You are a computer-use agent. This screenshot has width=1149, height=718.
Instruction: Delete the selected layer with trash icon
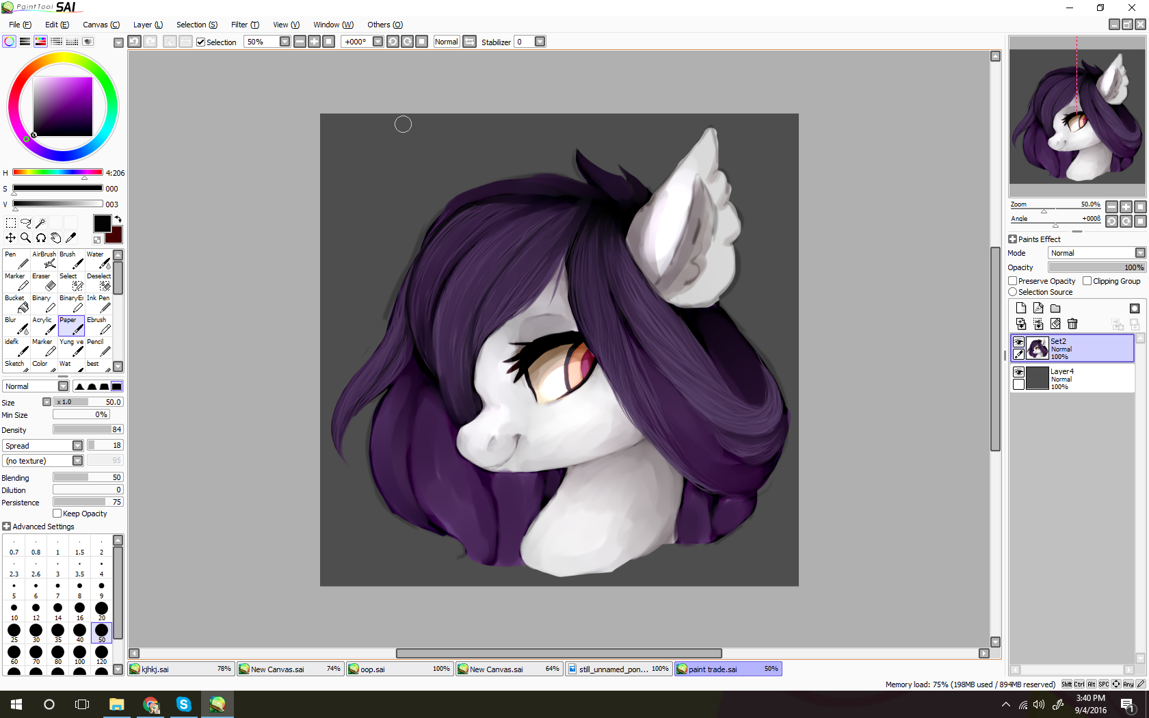click(x=1072, y=324)
